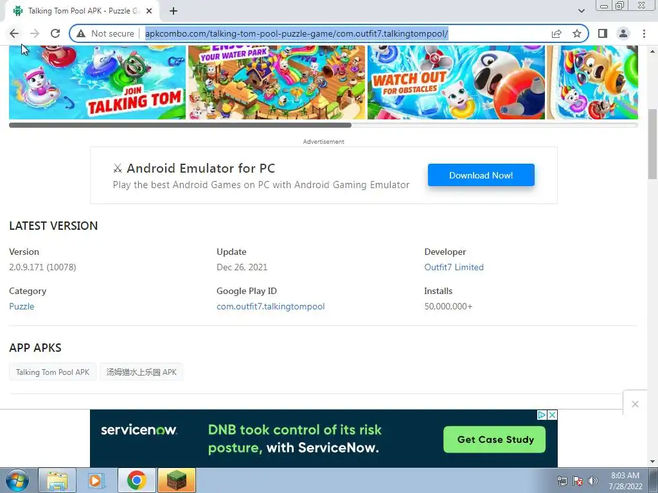
Task: Select the Talking Tom Pool APK tab
Action: pos(82,12)
